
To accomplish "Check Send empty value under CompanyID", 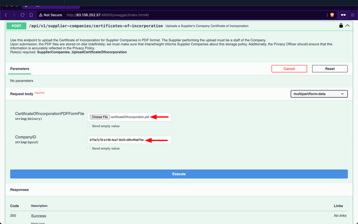I will pyautogui.click(x=89, y=148).
